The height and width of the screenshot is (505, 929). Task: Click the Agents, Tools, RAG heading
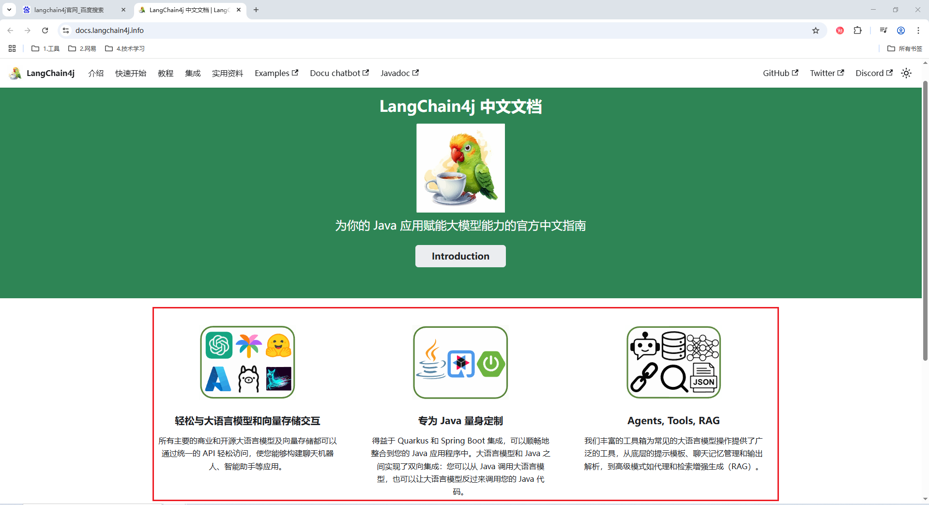coord(673,421)
